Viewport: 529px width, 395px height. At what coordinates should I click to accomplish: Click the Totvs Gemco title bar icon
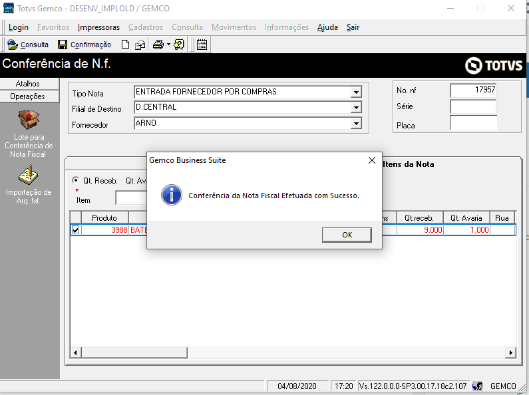pos(9,8)
